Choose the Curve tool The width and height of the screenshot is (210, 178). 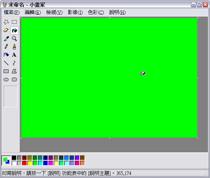pos(14,63)
